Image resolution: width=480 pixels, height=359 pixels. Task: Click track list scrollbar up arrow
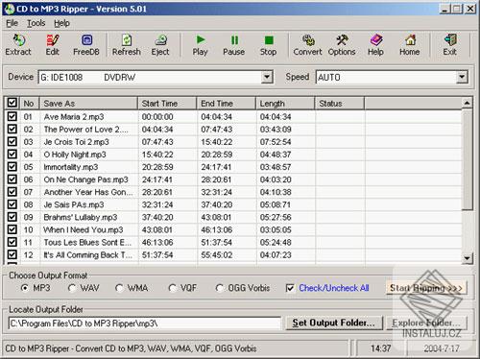click(x=467, y=103)
